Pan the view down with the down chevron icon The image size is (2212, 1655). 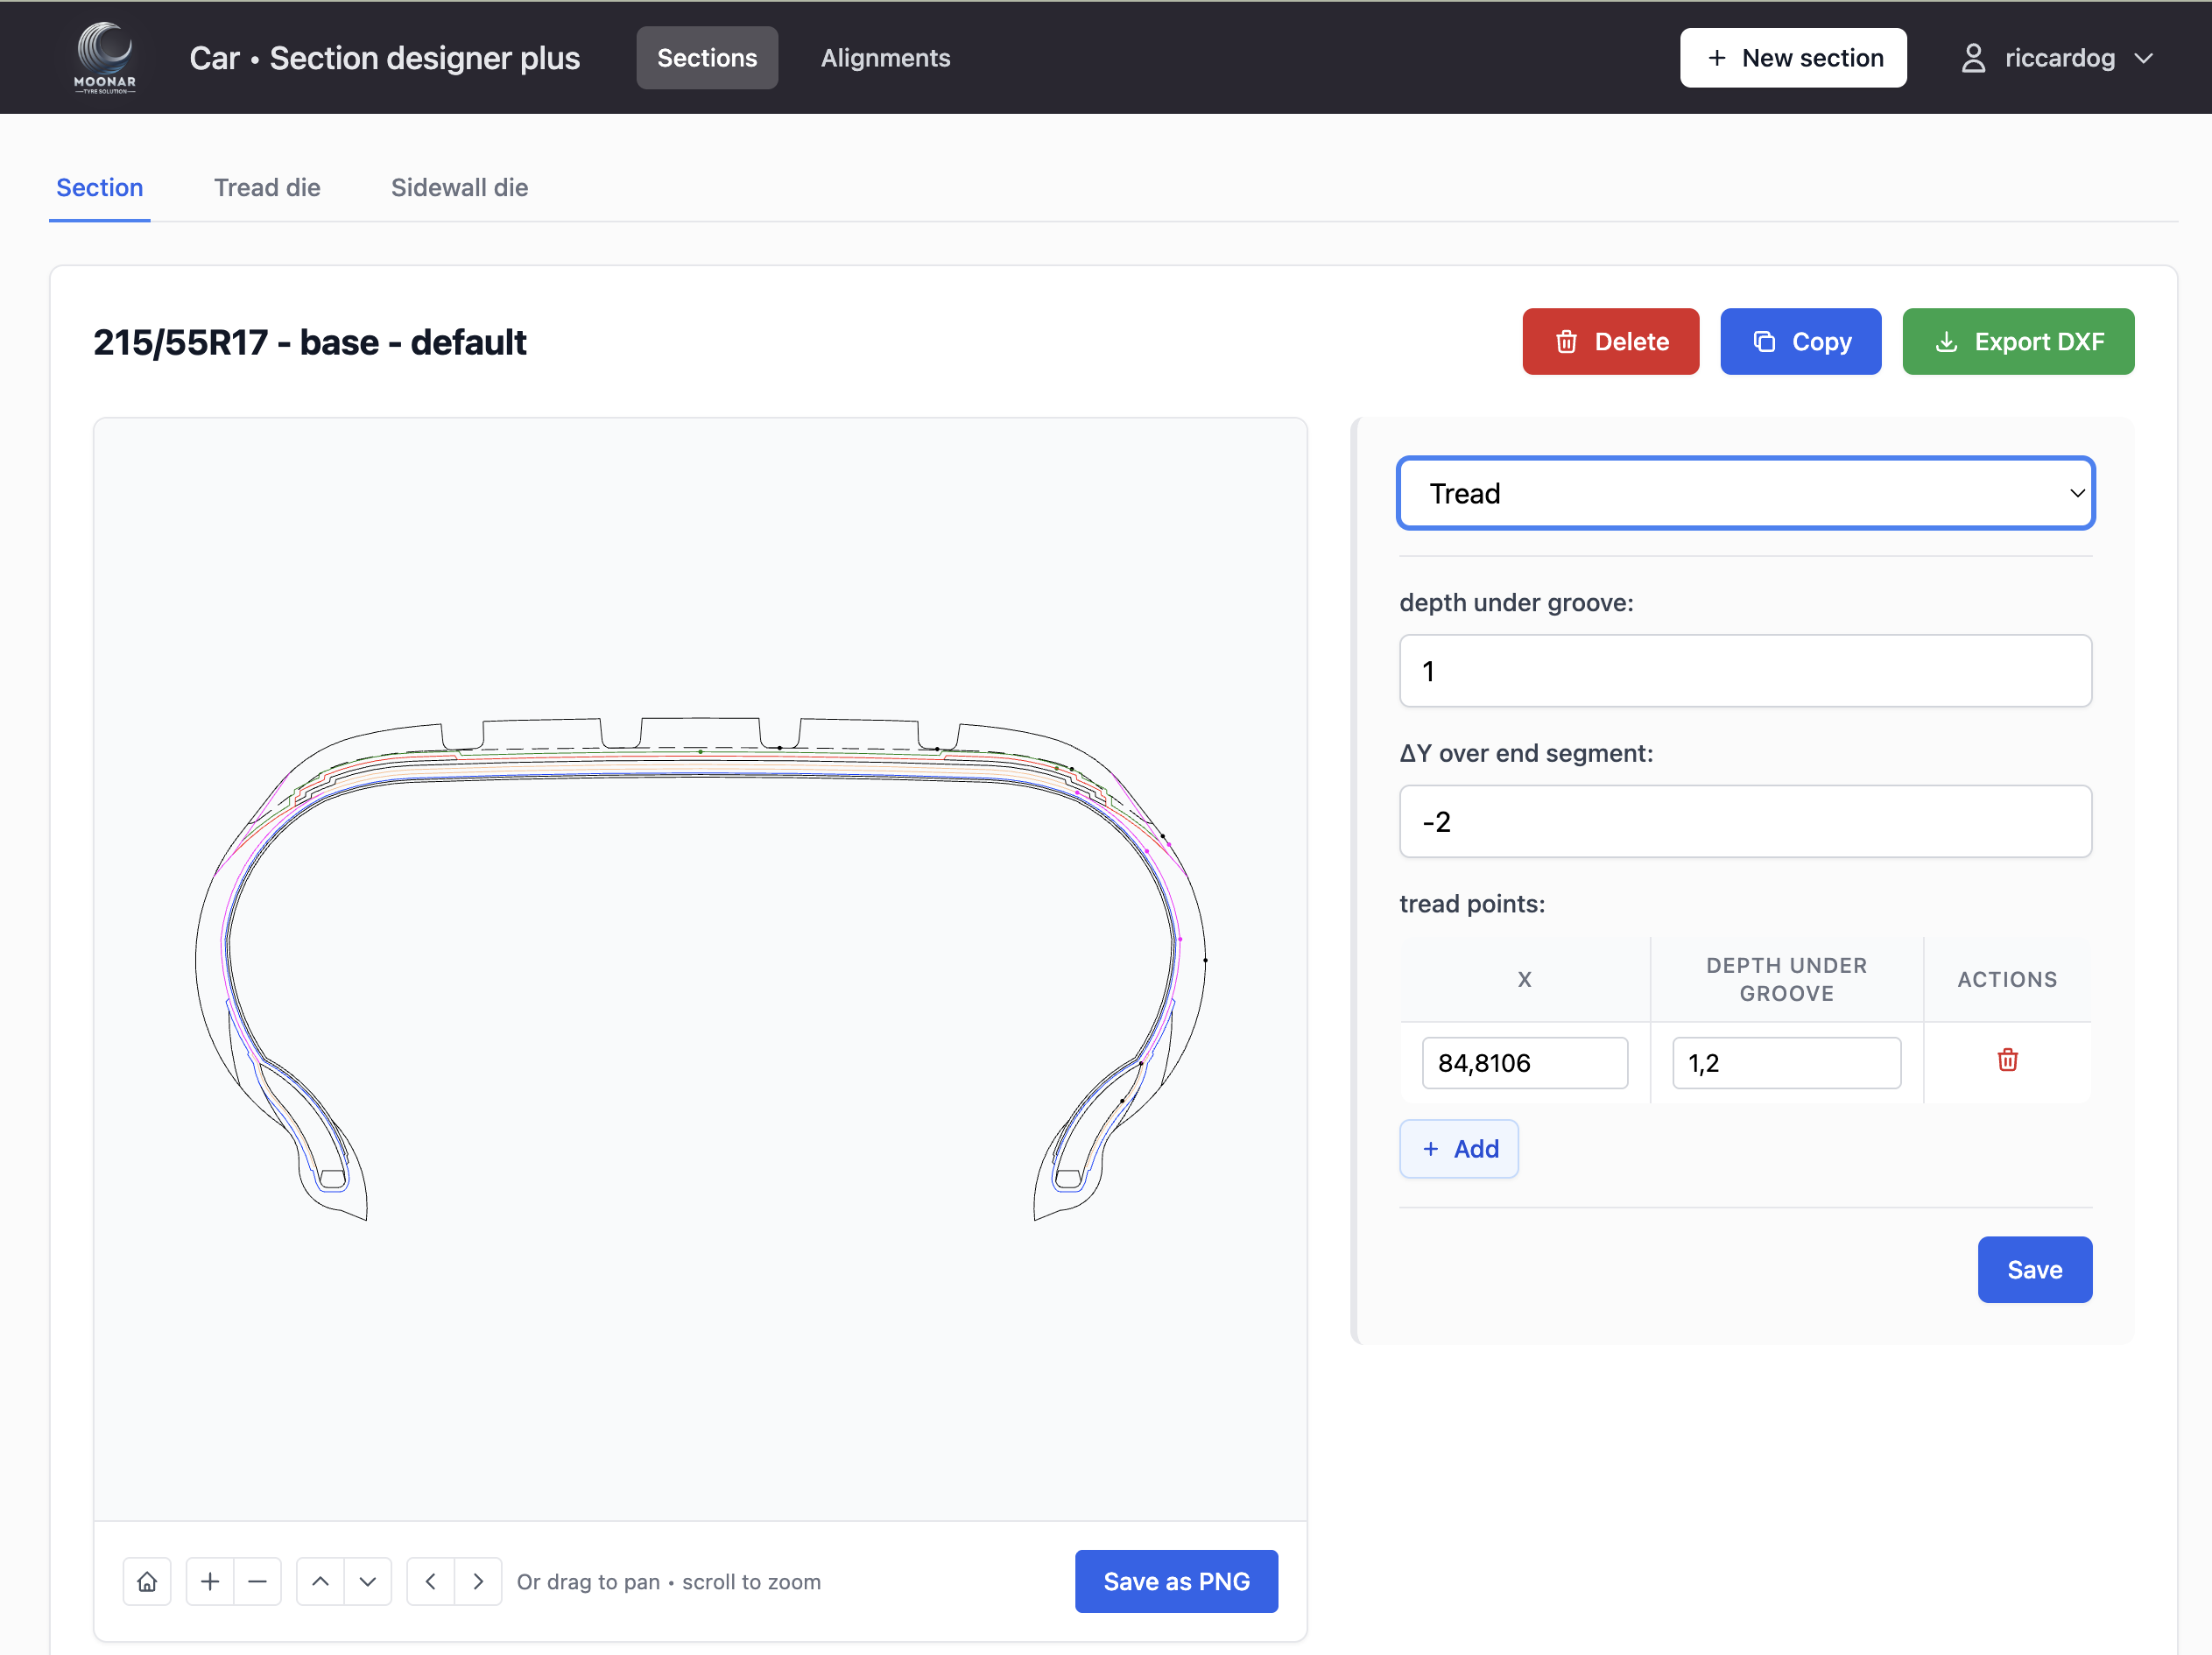[x=368, y=1581]
